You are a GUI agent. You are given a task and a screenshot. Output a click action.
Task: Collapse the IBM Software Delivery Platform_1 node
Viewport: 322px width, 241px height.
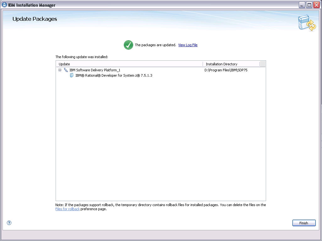point(60,70)
